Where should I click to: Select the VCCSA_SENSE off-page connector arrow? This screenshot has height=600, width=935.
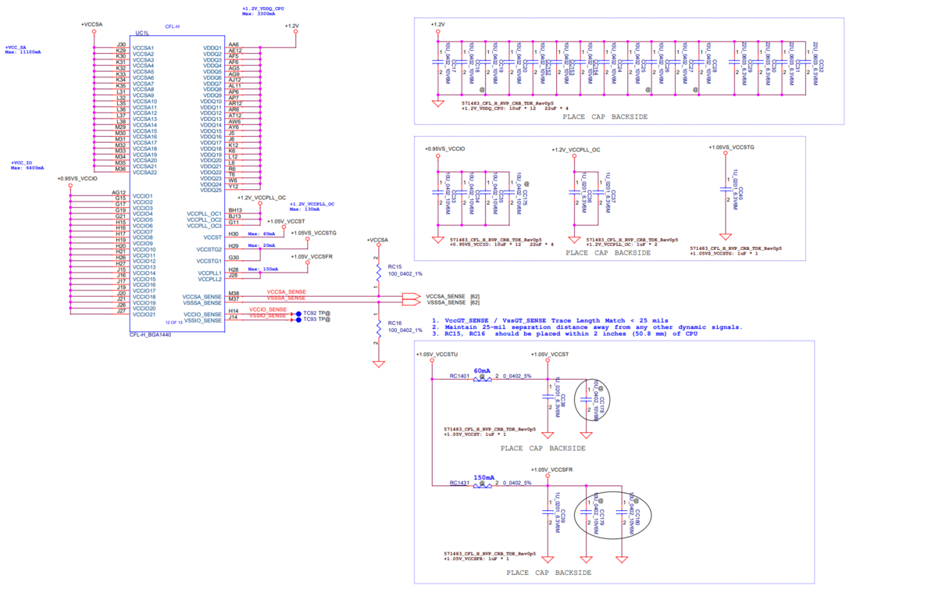point(412,296)
